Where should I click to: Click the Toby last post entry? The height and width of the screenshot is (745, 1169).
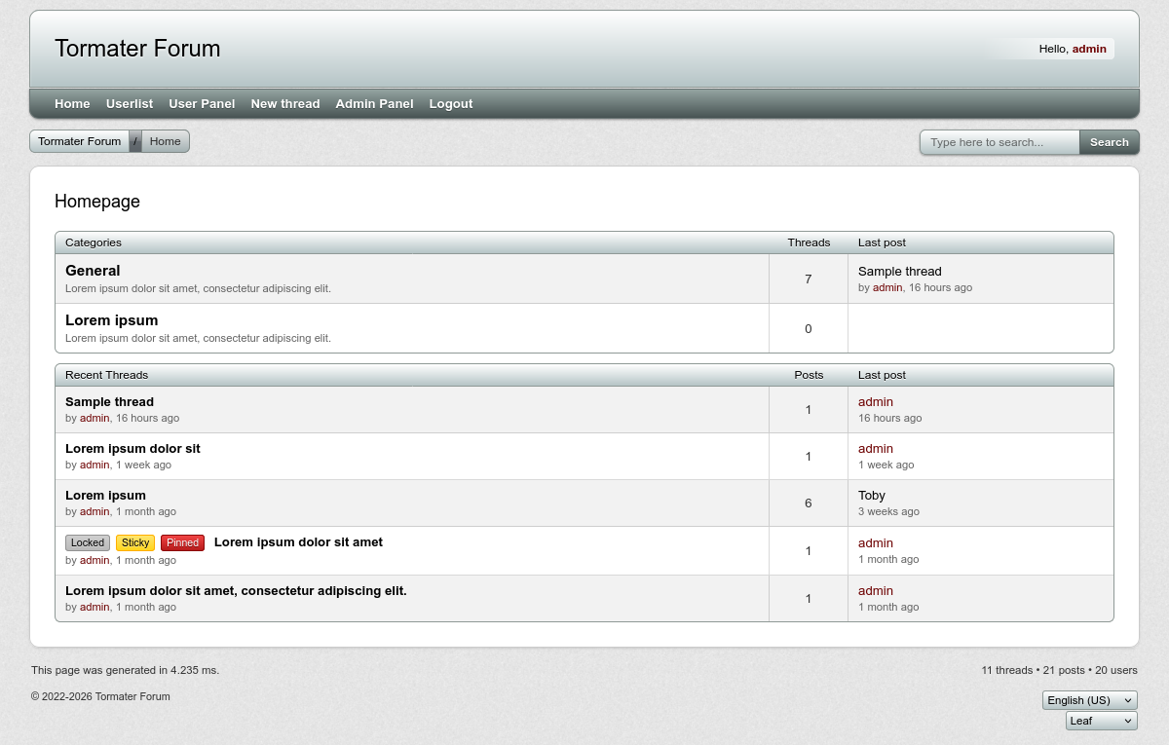(x=871, y=496)
